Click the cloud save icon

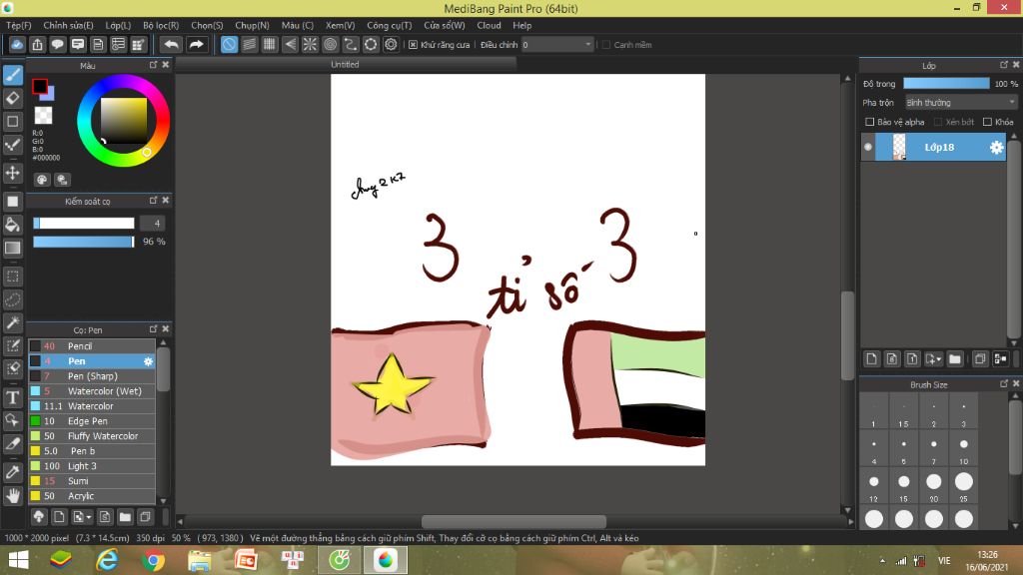point(17,44)
